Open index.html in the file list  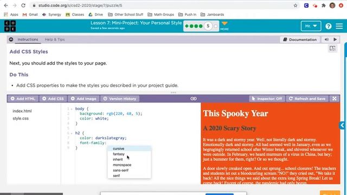tap(22, 111)
